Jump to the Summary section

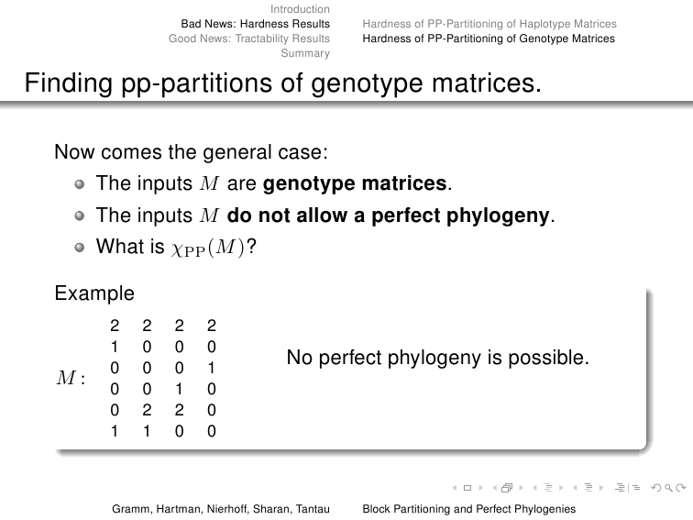[x=305, y=53]
